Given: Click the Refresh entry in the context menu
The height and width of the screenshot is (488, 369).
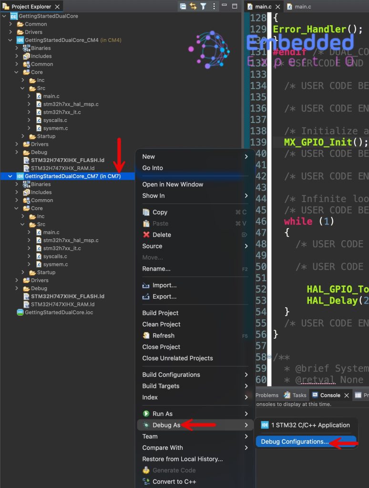Looking at the screenshot, I should 163,335.
